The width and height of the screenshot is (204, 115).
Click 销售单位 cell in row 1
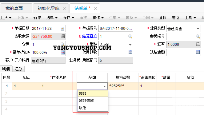click(x=147, y=86)
